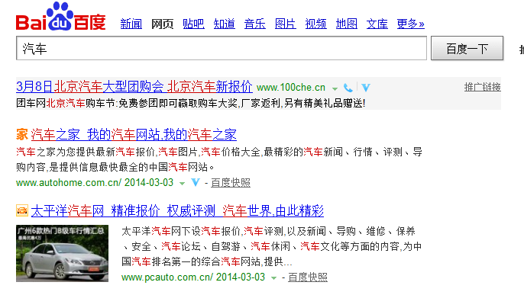Open the 太平洋汽车网 精准报价 result title
Viewport: 524px width, 295px height.
[x=177, y=210]
